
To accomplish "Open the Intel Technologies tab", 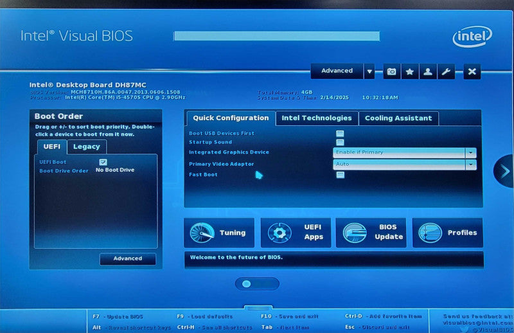I will pos(317,118).
